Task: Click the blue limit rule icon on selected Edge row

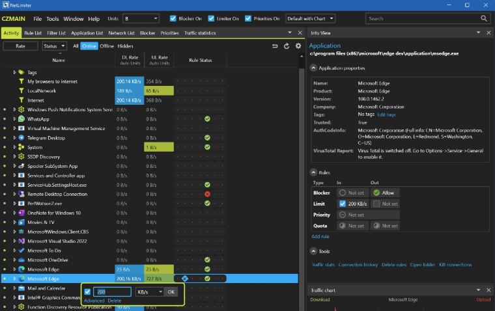Action: tap(185, 278)
